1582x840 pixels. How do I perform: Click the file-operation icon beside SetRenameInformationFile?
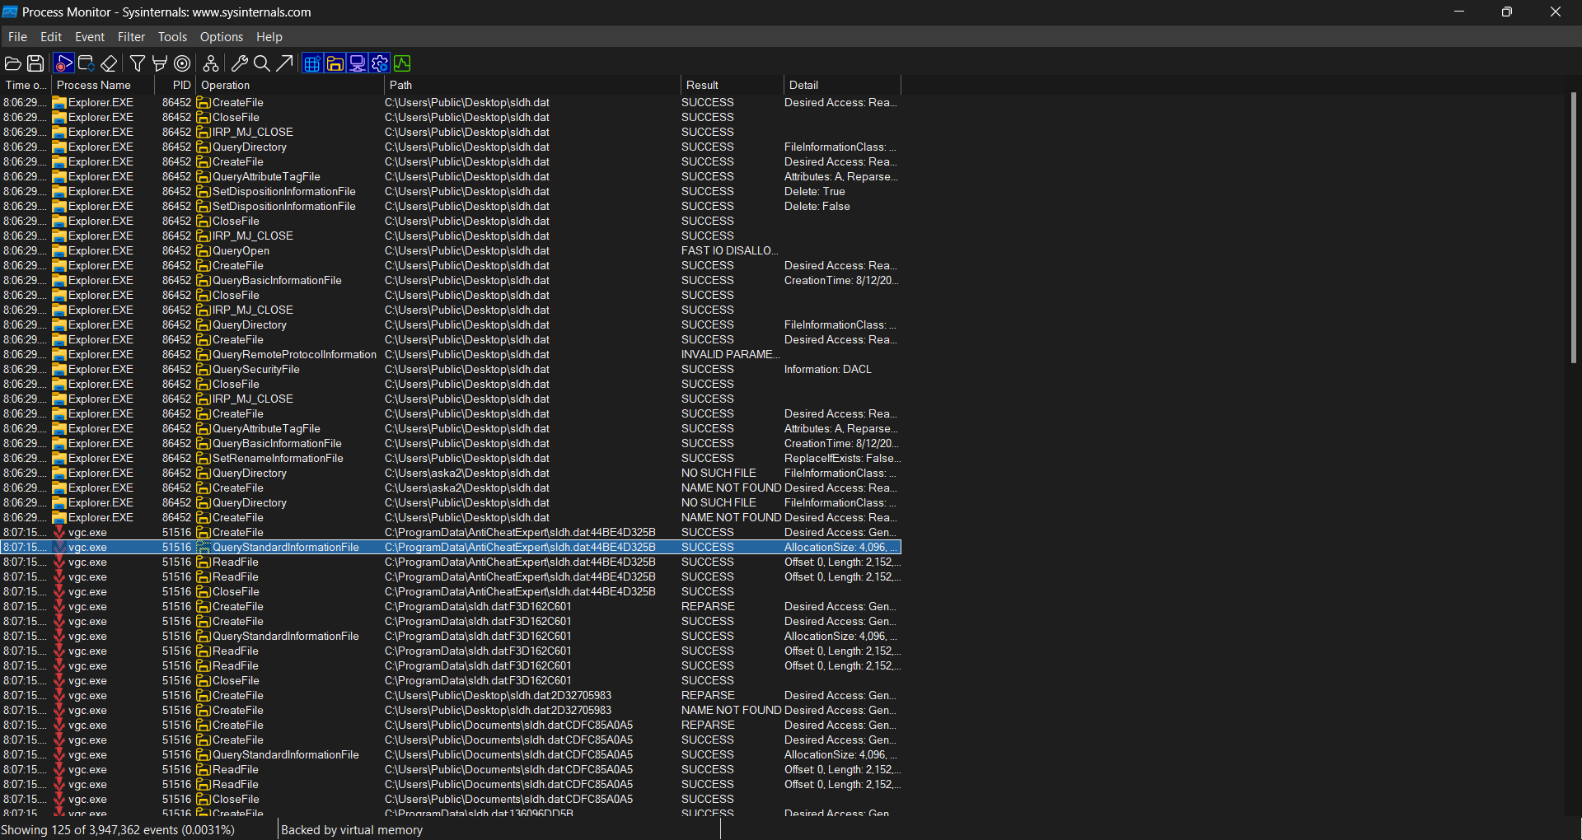(204, 459)
